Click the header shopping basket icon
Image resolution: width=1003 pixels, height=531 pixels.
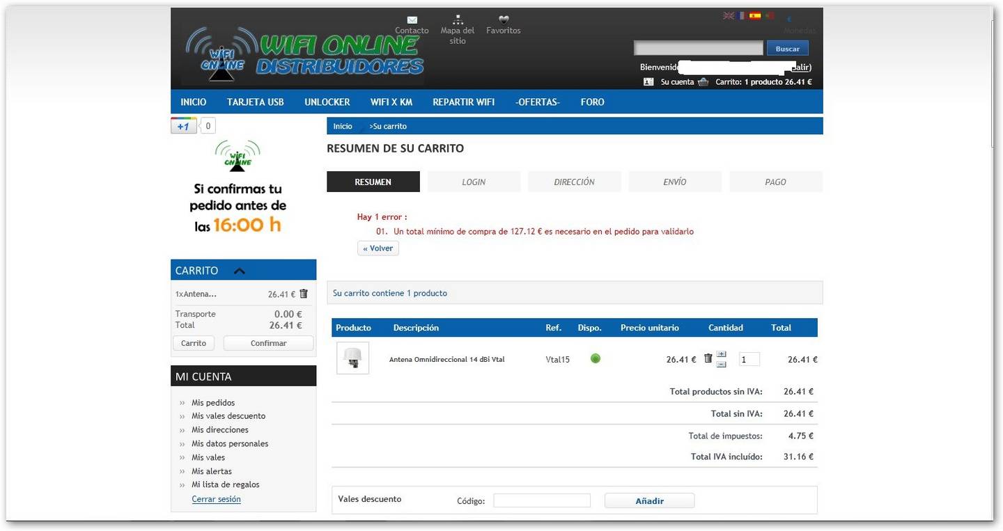click(x=703, y=81)
